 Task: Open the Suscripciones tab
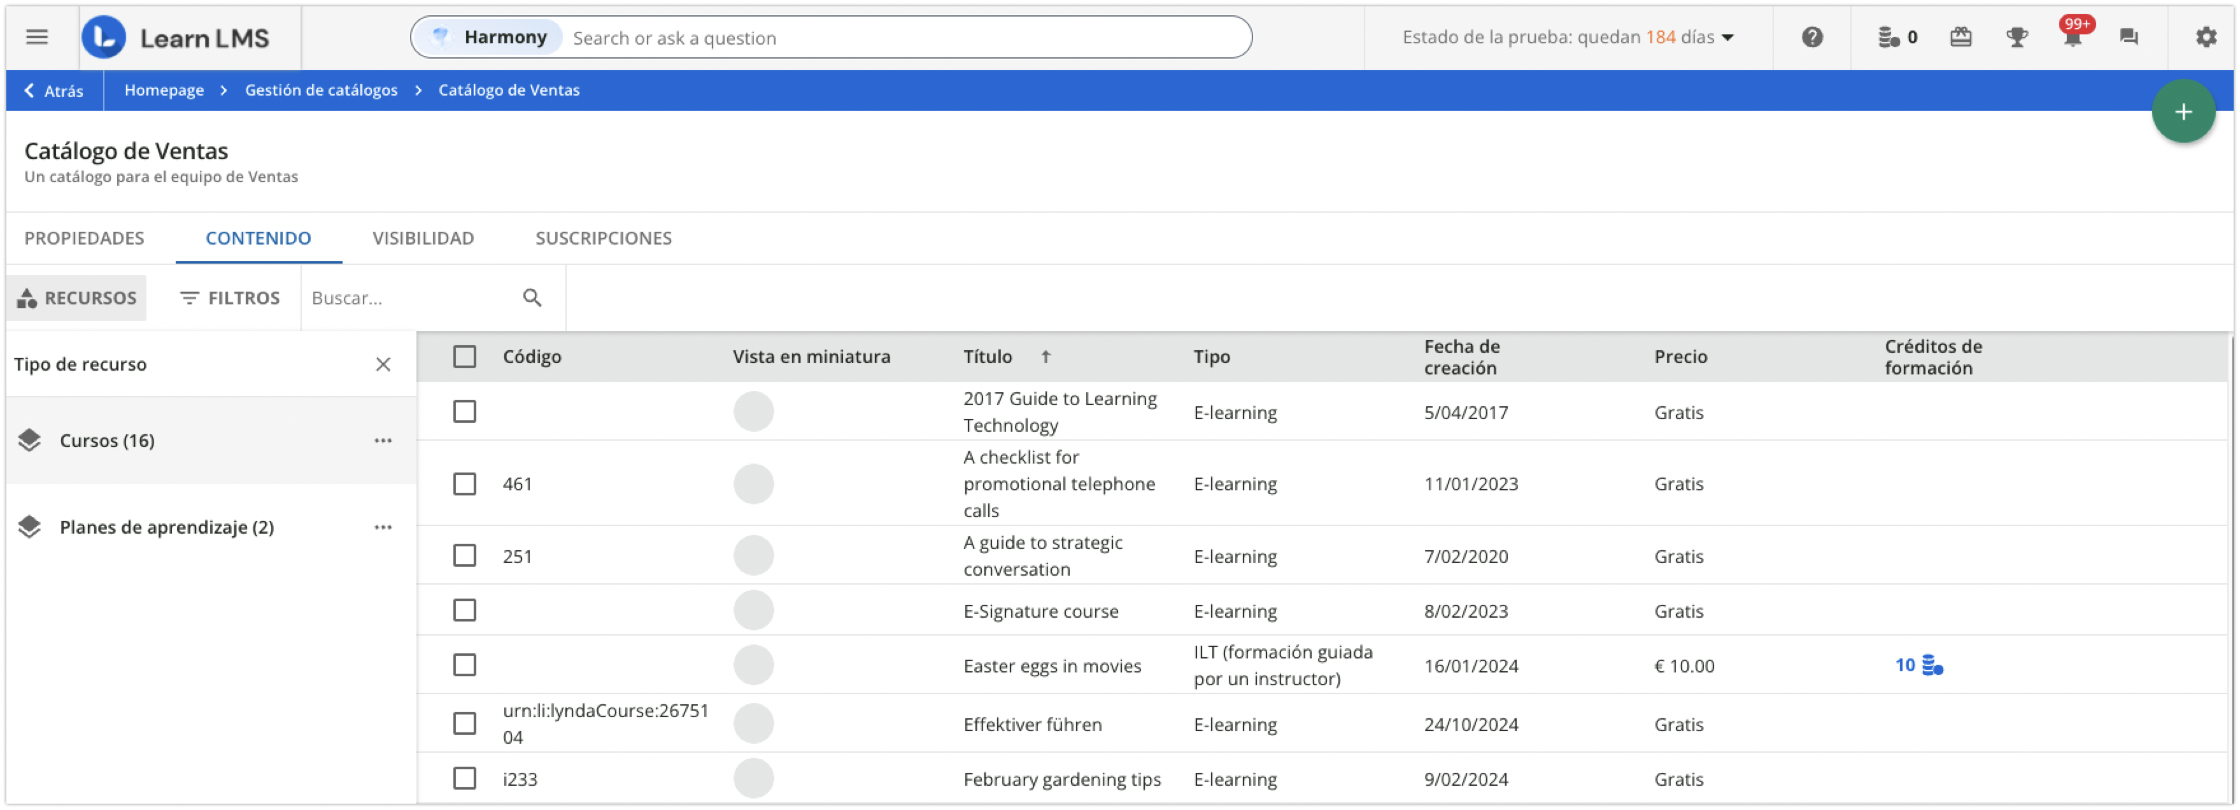pos(602,238)
